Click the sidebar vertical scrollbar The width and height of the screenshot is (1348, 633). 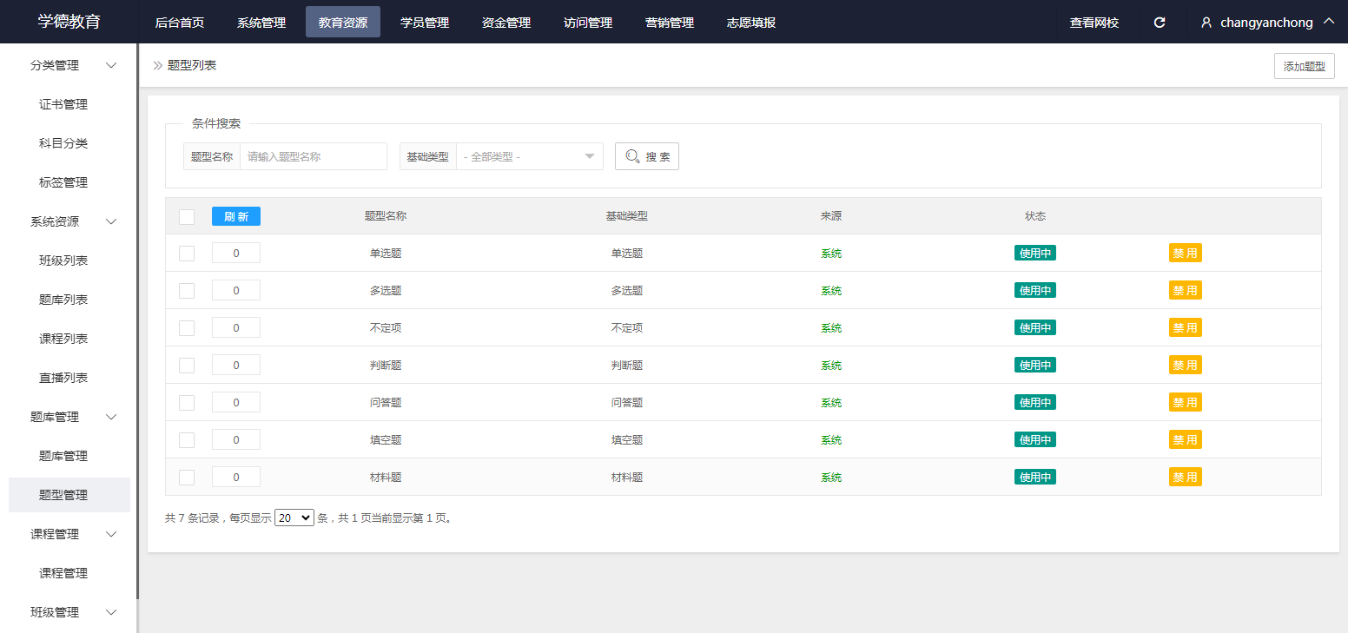click(137, 321)
